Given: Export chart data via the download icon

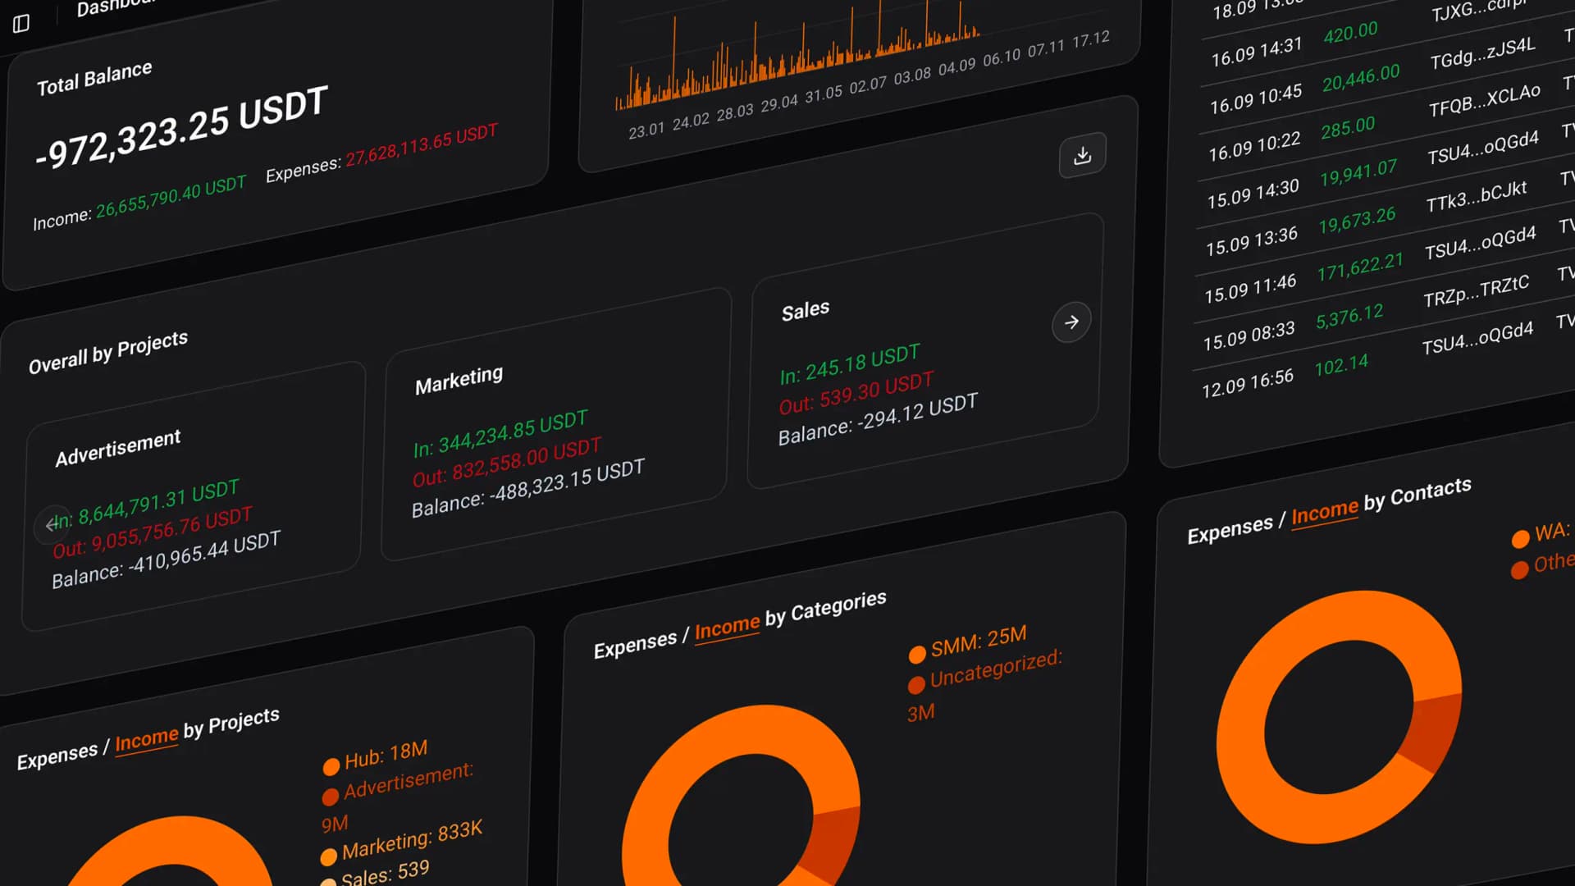Looking at the screenshot, I should pyautogui.click(x=1082, y=154).
